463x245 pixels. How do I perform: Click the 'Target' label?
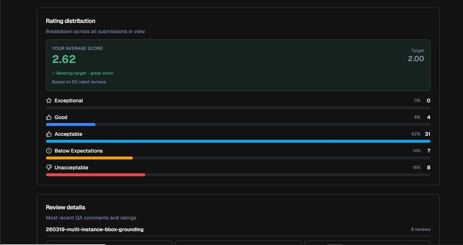click(417, 51)
